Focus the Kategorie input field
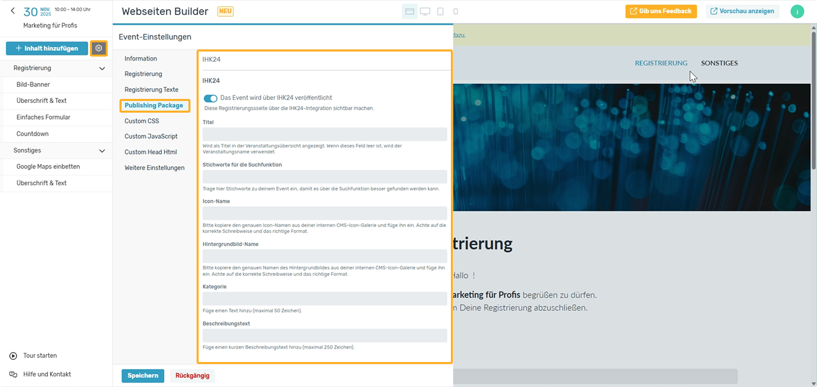Image resolution: width=817 pixels, height=387 pixels. [325, 299]
